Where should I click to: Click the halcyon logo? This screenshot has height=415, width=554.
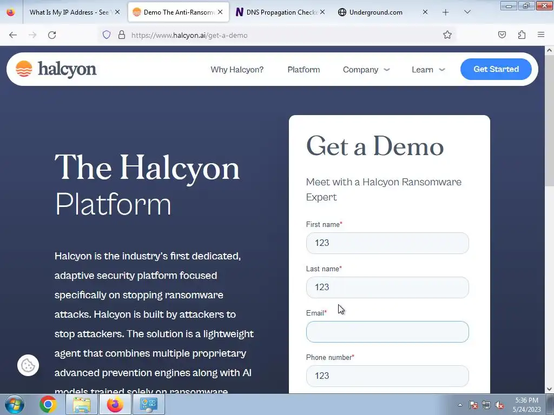[x=56, y=69]
